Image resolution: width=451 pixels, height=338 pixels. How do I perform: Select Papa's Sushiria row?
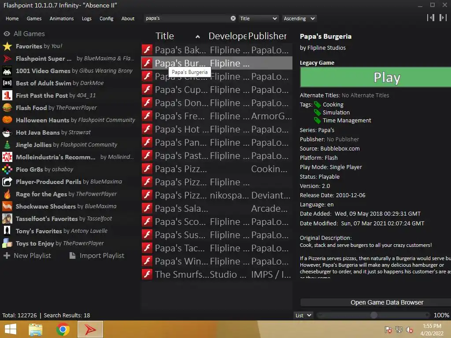[x=217, y=235]
